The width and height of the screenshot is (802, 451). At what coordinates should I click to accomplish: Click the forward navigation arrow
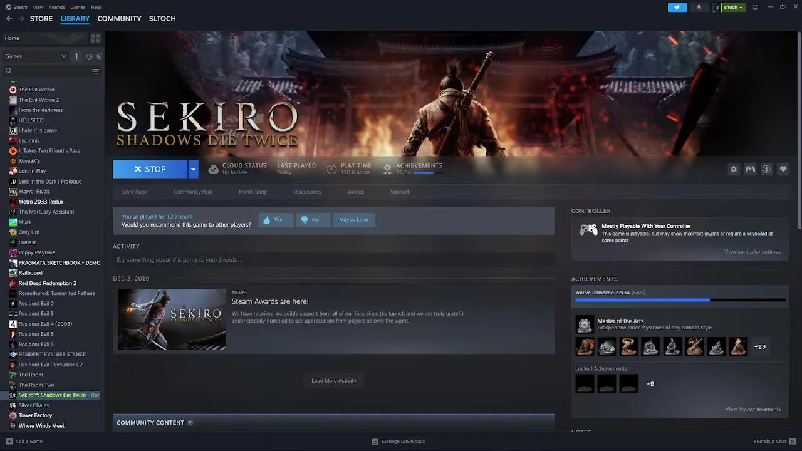(21, 19)
